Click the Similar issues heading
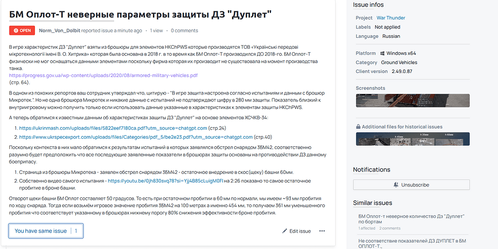 (373, 203)
